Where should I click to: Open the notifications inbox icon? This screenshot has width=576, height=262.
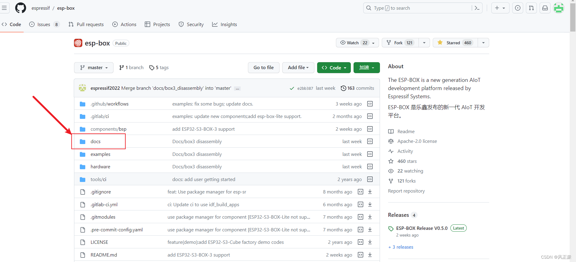tap(545, 8)
